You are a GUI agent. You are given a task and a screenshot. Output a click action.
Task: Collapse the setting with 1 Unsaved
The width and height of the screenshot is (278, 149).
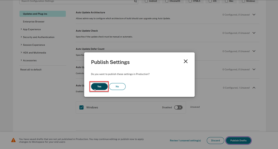click(x=254, y=88)
